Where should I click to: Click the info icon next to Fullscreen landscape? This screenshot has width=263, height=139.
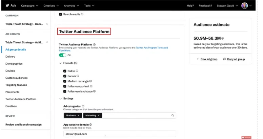pos(95,91)
